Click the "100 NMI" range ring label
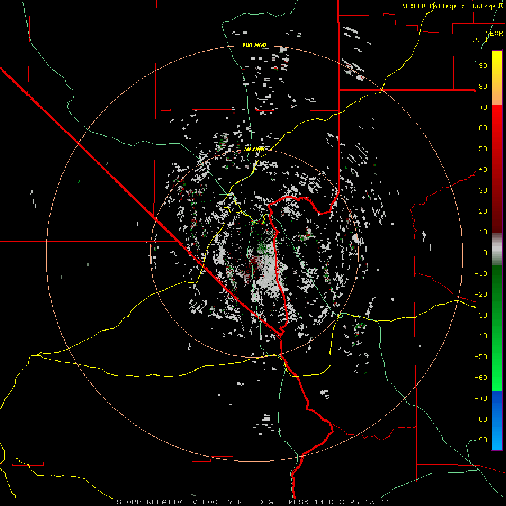Viewport: 506px width, 506px height. (254, 45)
